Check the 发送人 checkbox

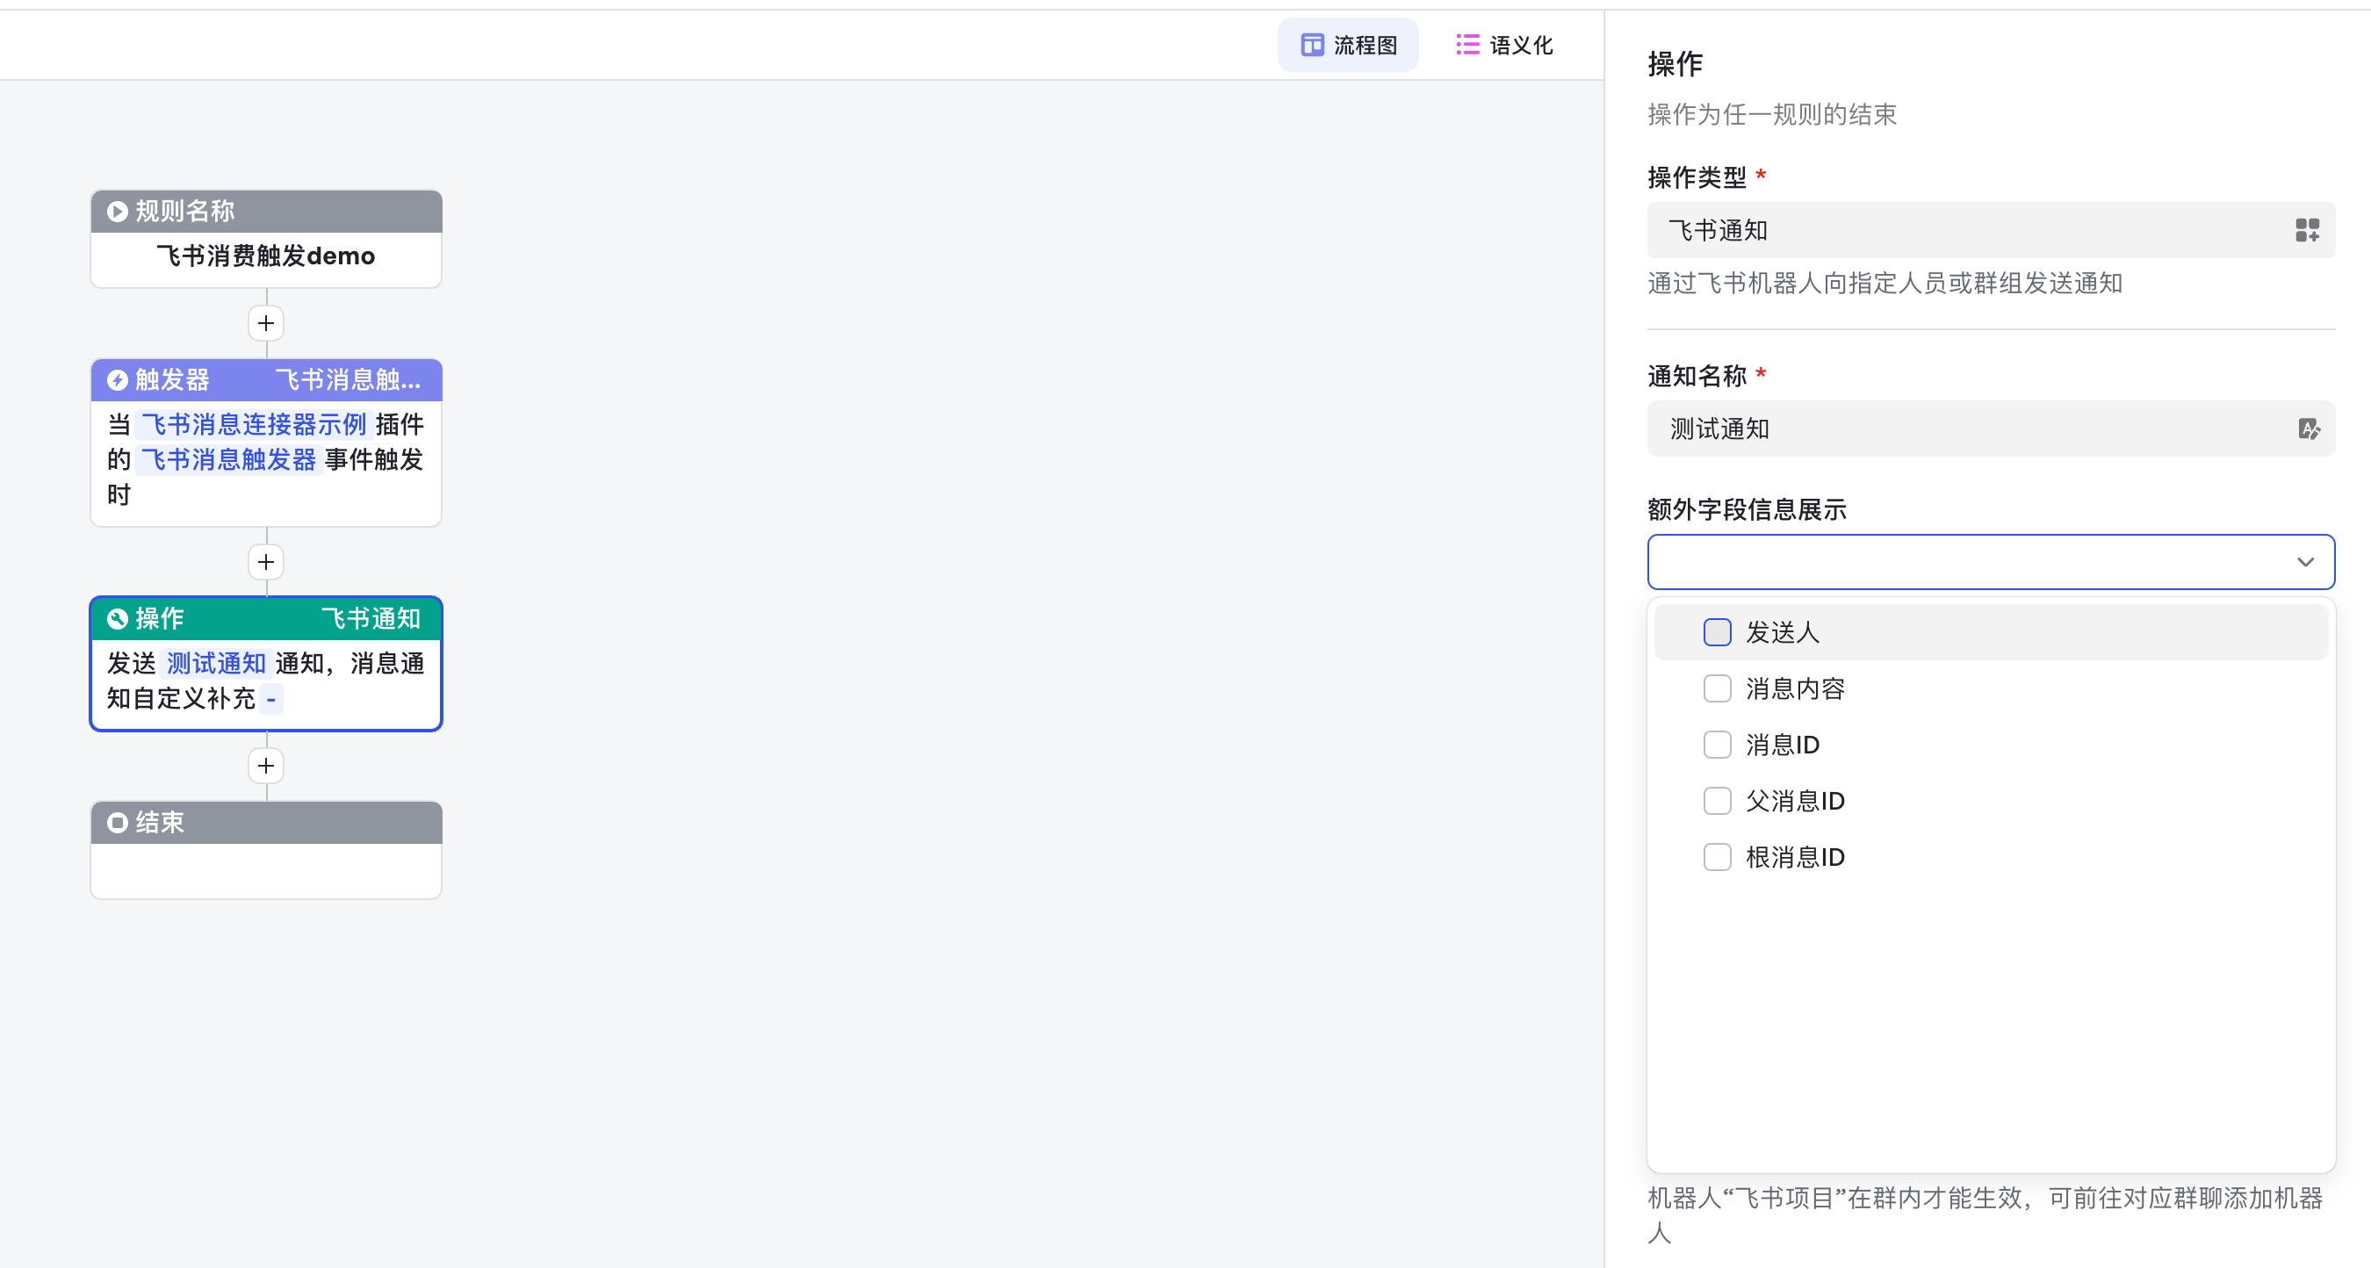(x=1717, y=632)
